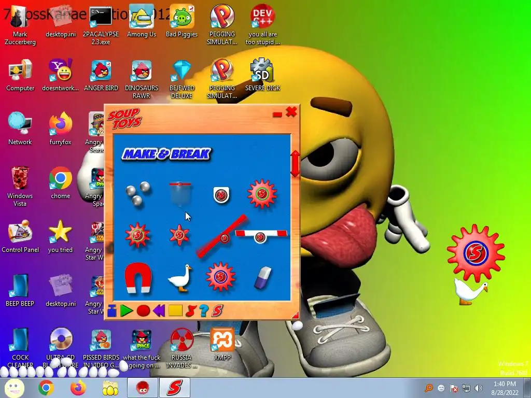Select the eraser tool in the toybox
The image size is (531, 398).
pyautogui.click(x=263, y=278)
